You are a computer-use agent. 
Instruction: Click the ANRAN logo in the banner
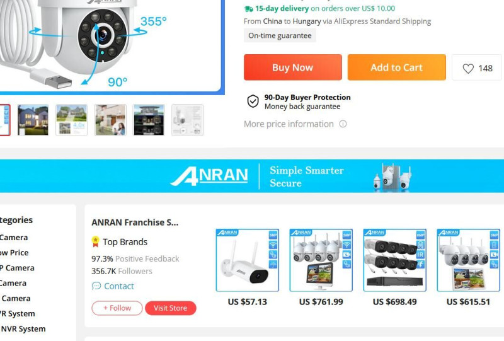pyautogui.click(x=209, y=176)
